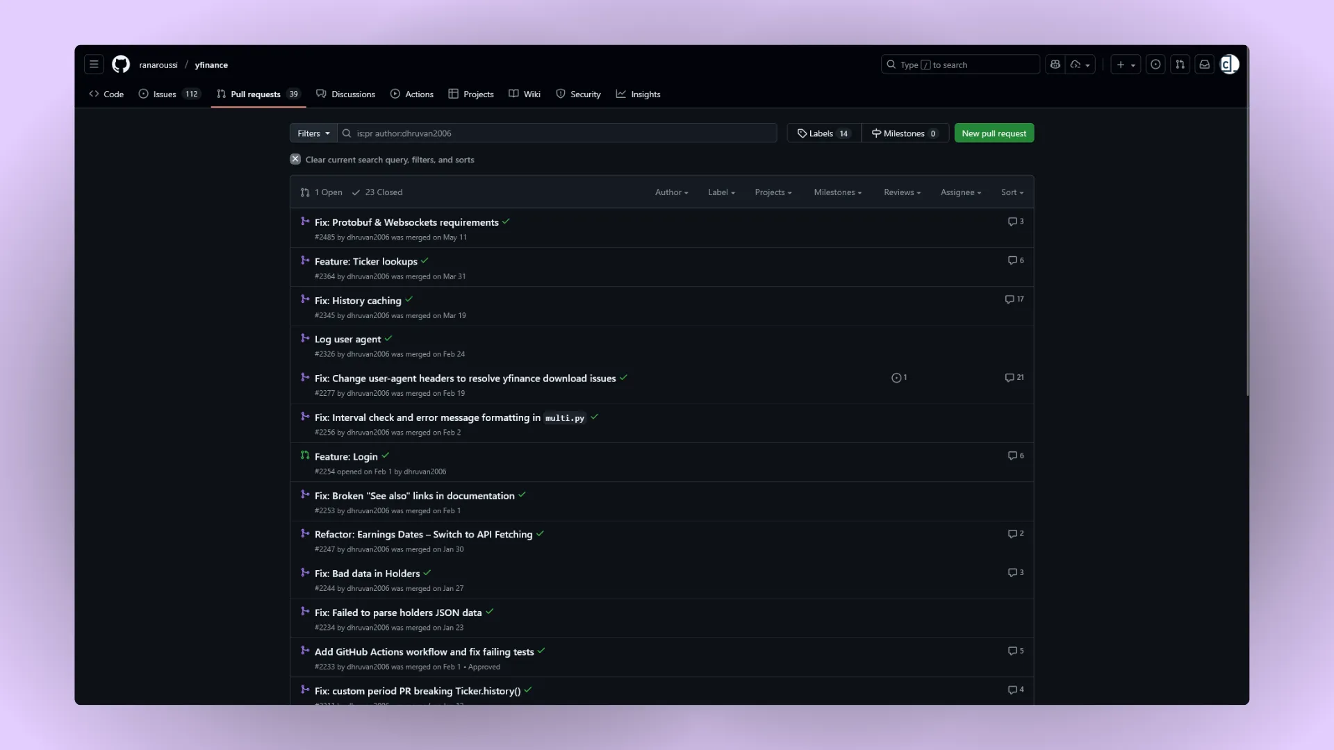Viewport: 1334px width, 750px height.
Task: Open your notifications inbox
Action: (1204, 65)
